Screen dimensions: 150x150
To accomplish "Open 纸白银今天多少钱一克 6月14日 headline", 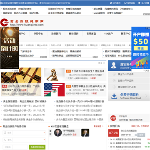I will click(x=80, y=101).
